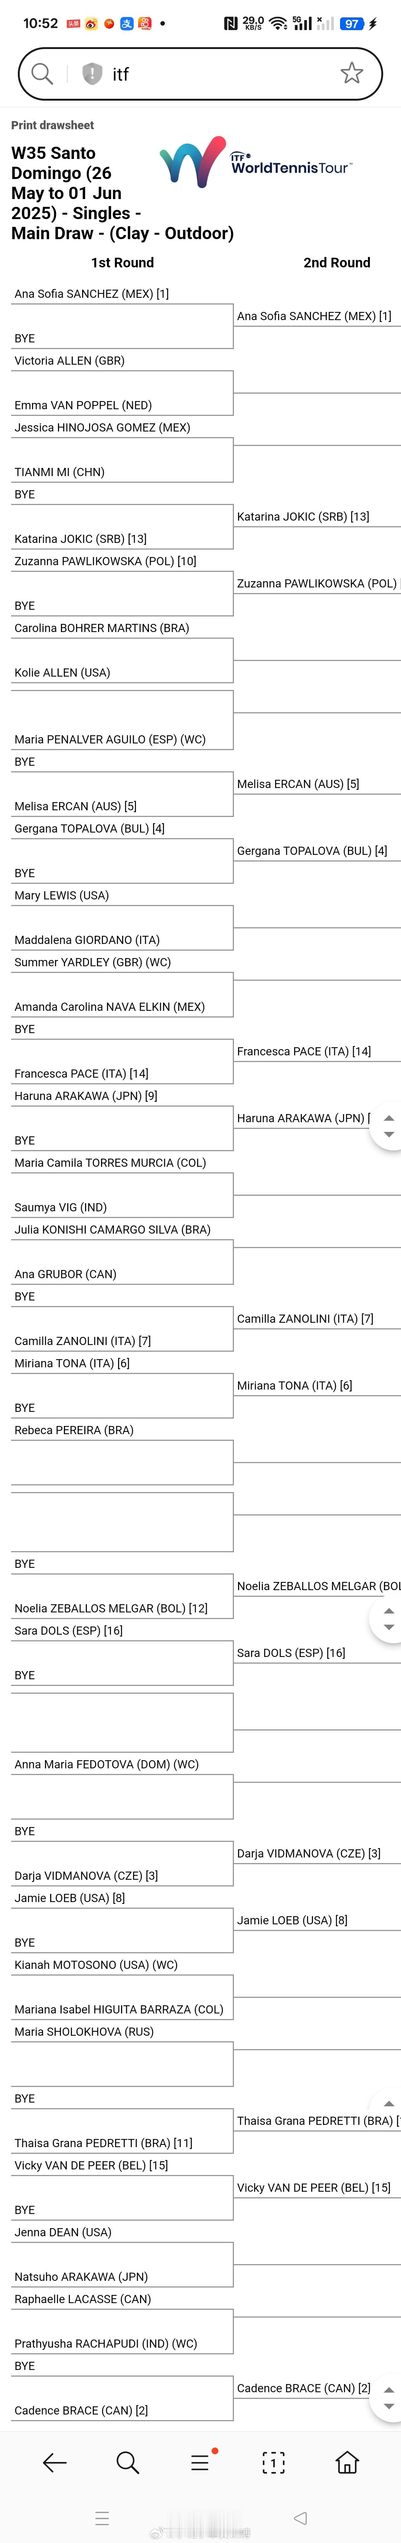Tap the search magnifier icon in address bar
The width and height of the screenshot is (401, 2543).
point(42,73)
